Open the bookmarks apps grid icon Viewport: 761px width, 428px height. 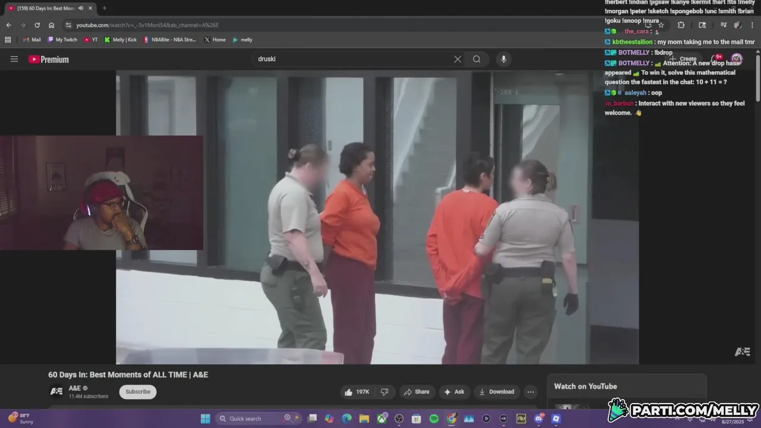[x=8, y=40]
